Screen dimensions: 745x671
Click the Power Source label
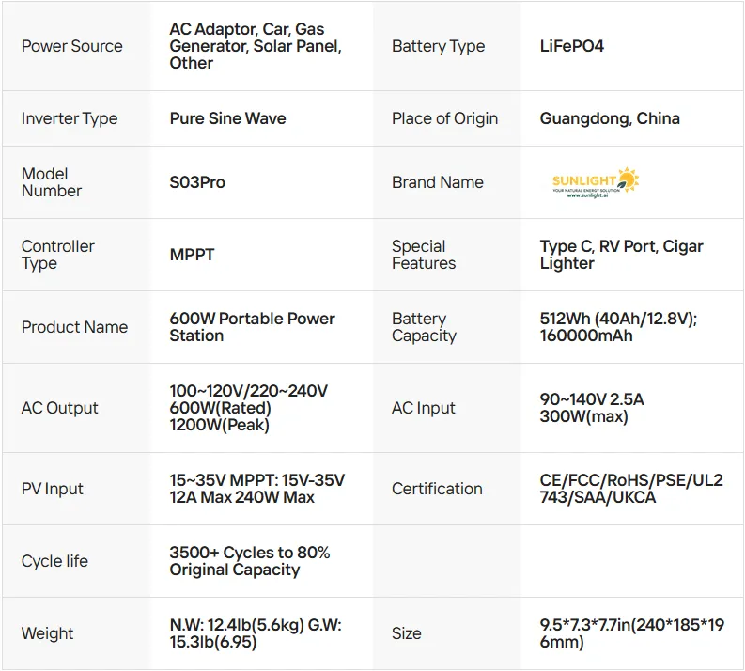71,46
